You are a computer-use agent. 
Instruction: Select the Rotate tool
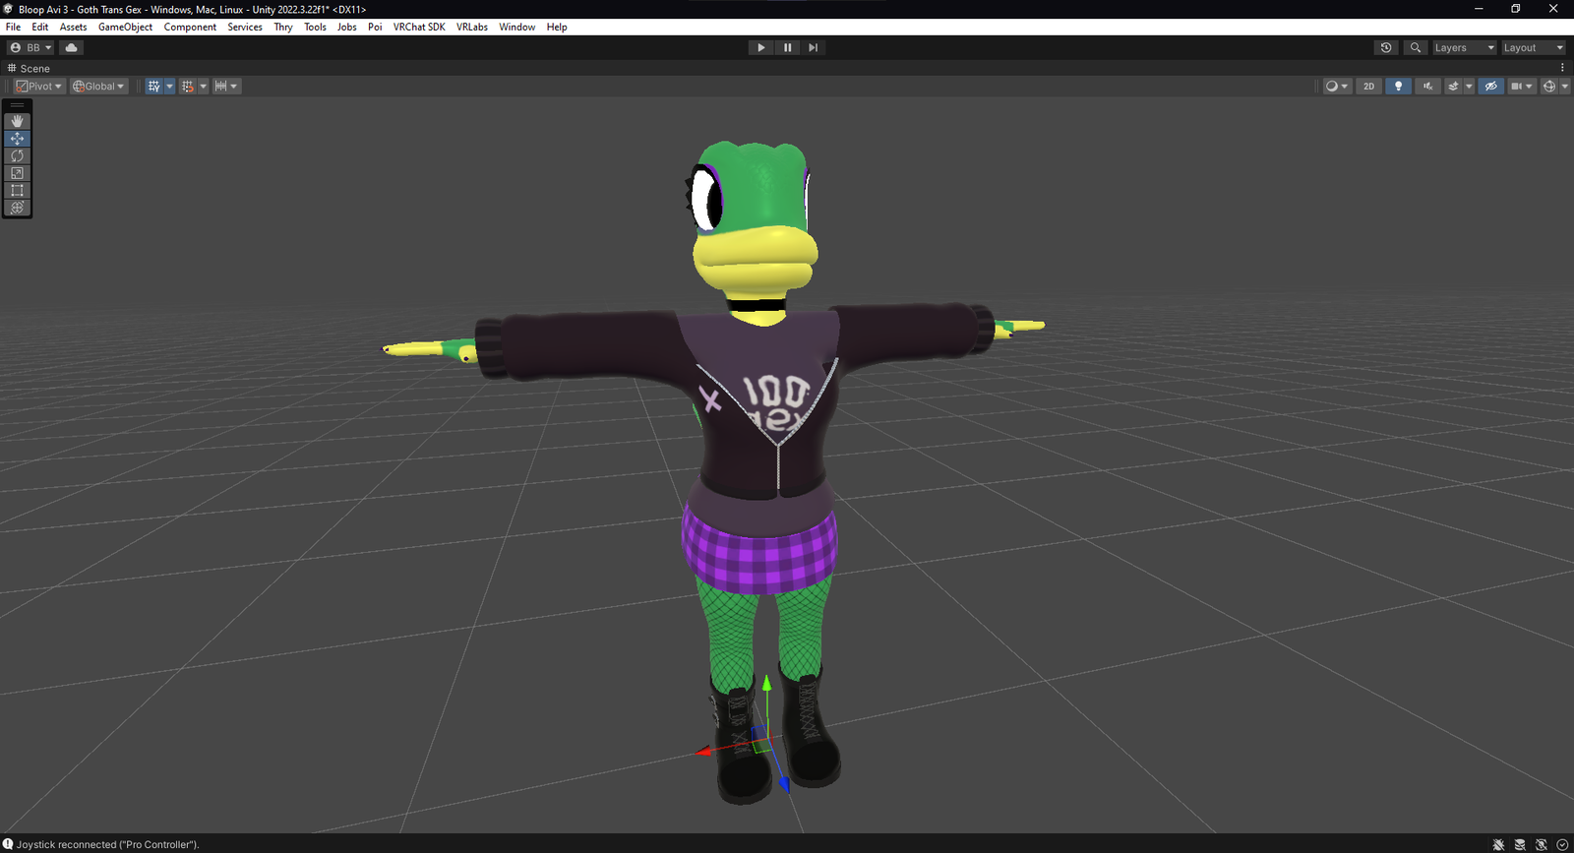pyautogui.click(x=17, y=155)
